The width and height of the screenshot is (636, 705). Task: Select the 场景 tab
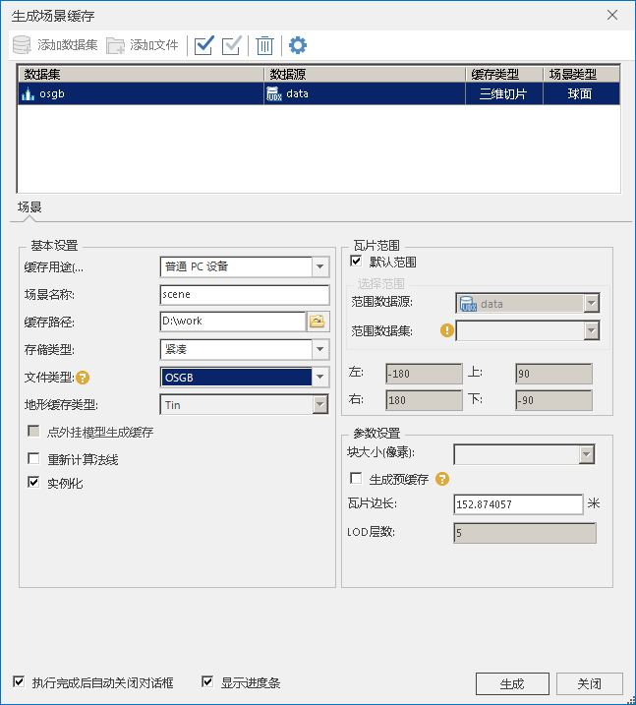[x=29, y=207]
